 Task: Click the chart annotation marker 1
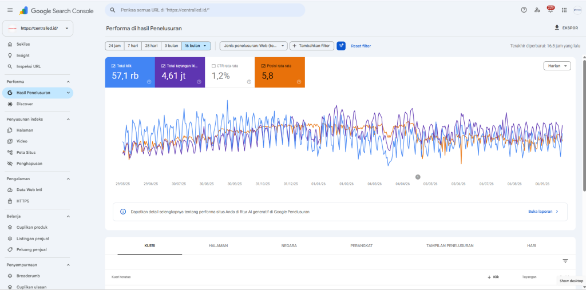[418, 177]
